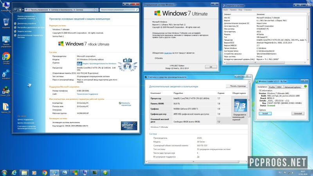Refresh the control panel address bar
The width and height of the screenshot is (313, 176).
pyautogui.click(x=97, y=10)
